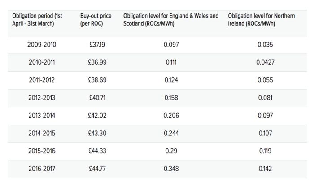323x187 pixels.
Task: Click the 0.348 obligation level value
Action: tap(171, 169)
